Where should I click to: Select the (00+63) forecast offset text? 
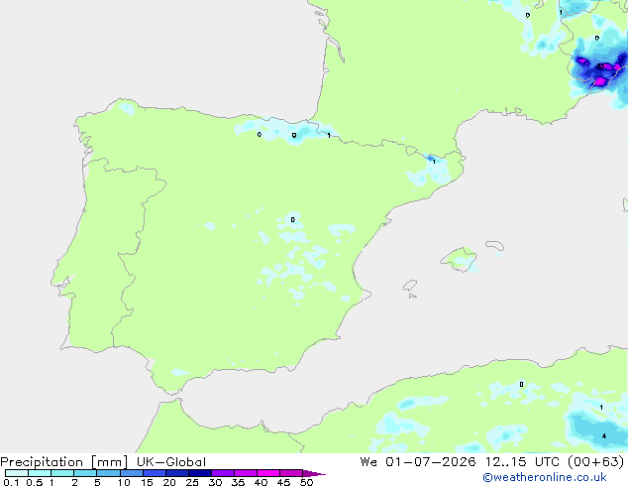pos(596,462)
